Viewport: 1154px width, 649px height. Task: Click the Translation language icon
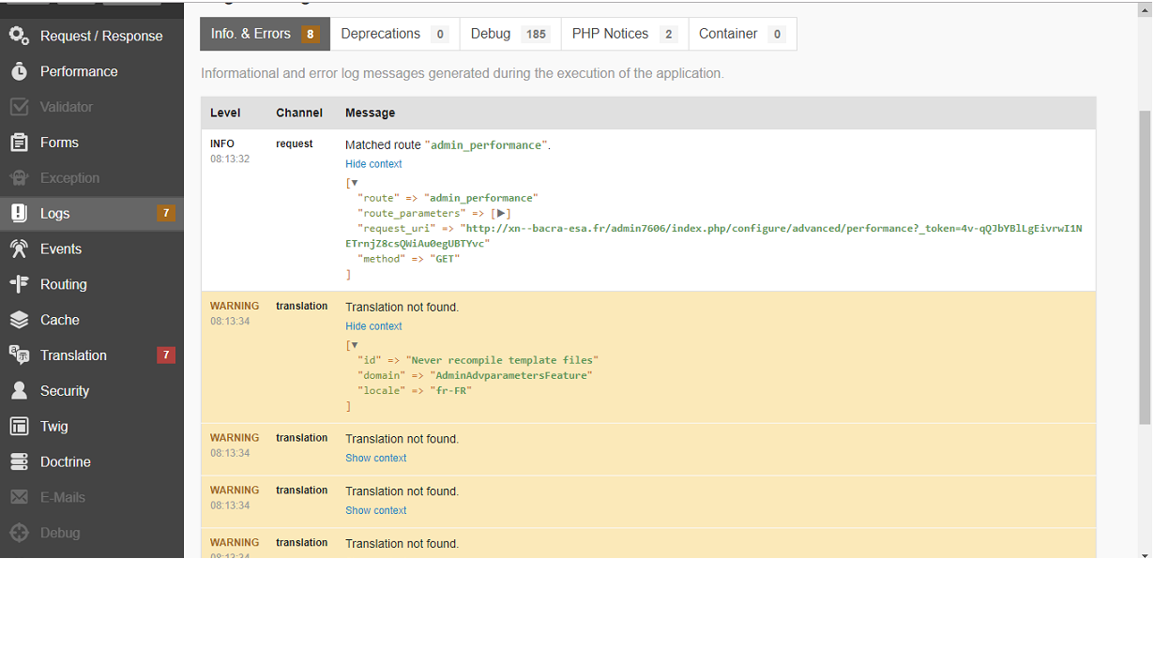click(x=19, y=355)
